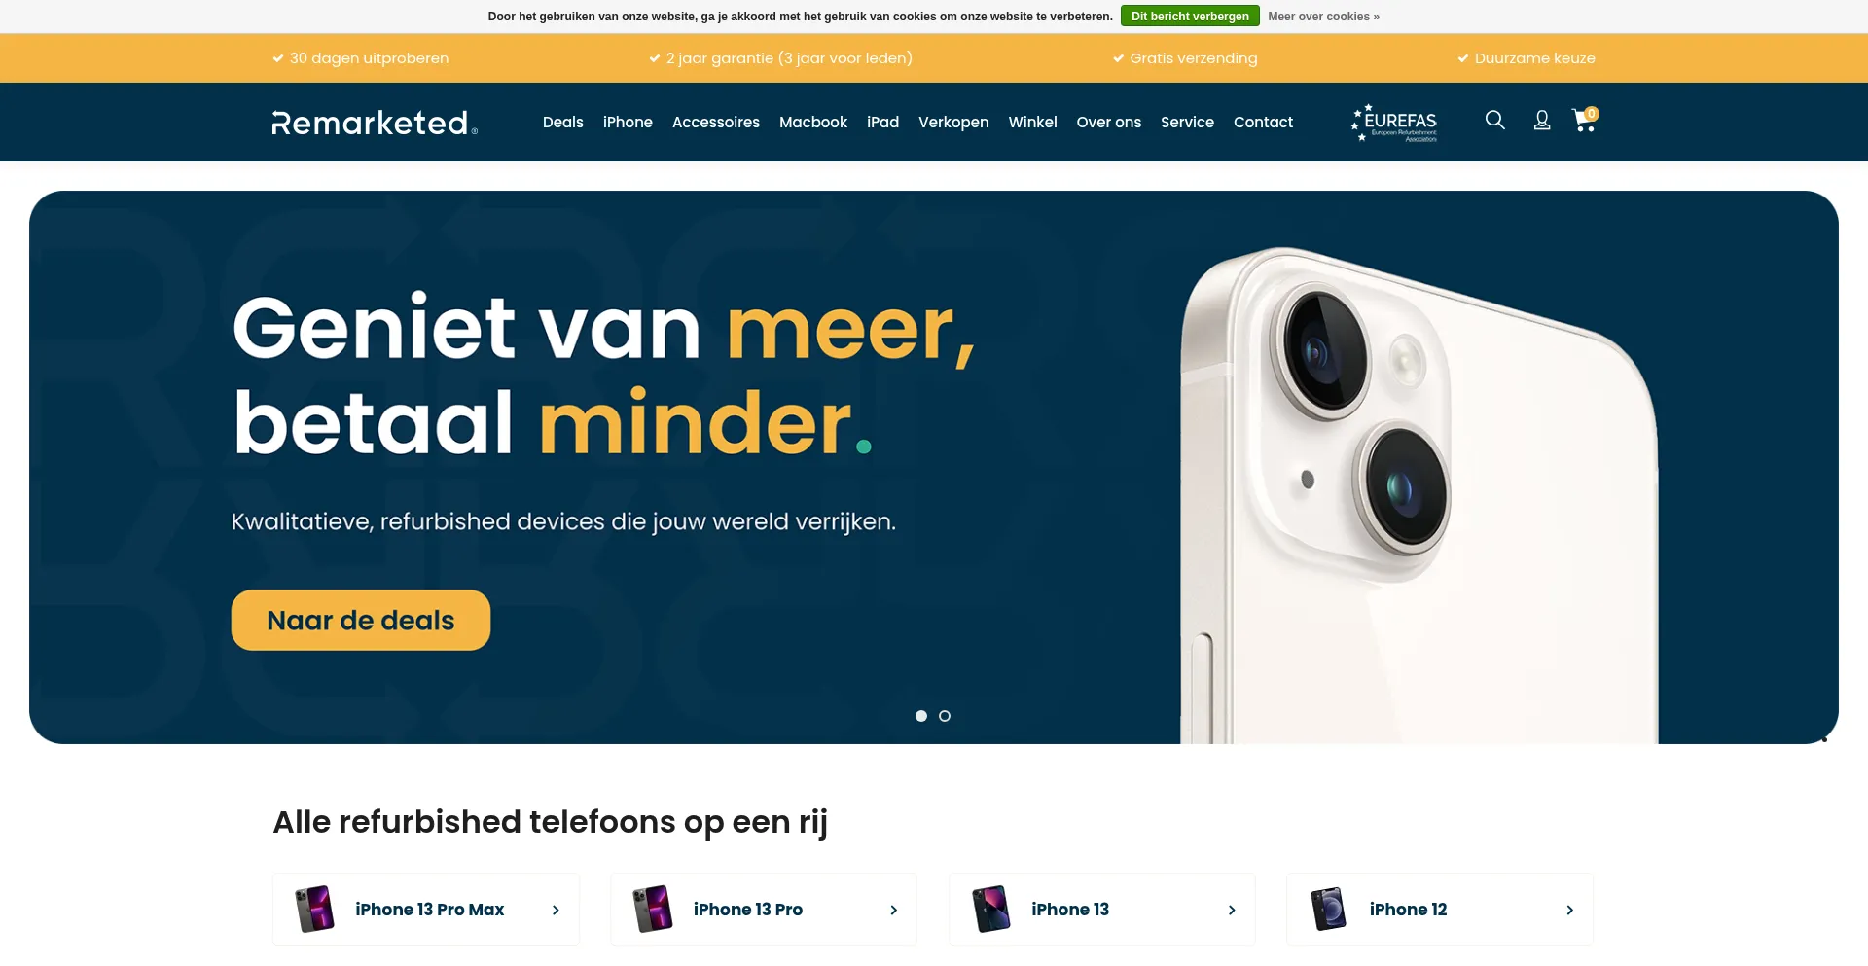1868x966 pixels.
Task: Open the Macbook menu item
Action: point(813,123)
